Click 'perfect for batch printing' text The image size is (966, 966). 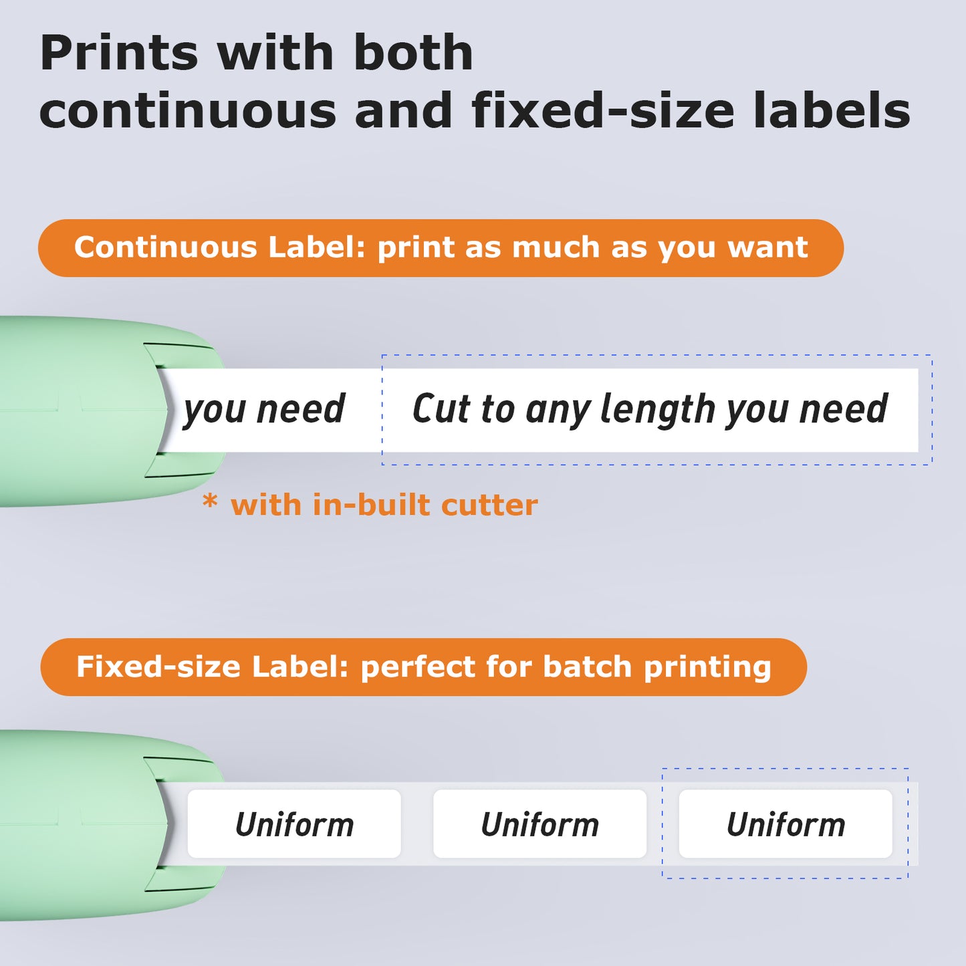point(566,667)
